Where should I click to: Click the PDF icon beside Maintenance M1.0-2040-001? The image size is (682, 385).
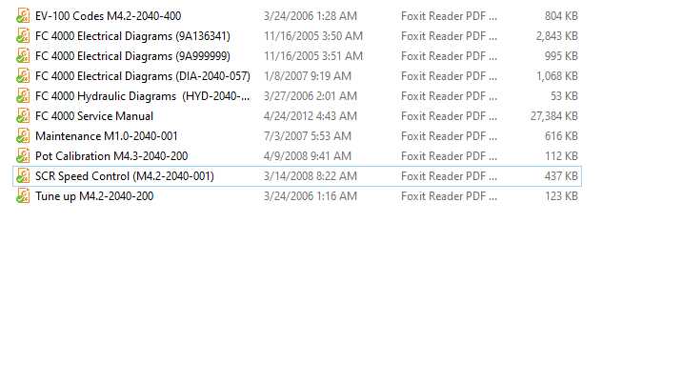click(23, 136)
